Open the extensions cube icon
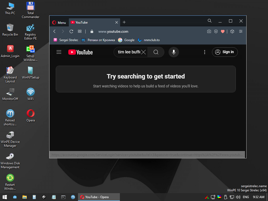 click(x=232, y=31)
